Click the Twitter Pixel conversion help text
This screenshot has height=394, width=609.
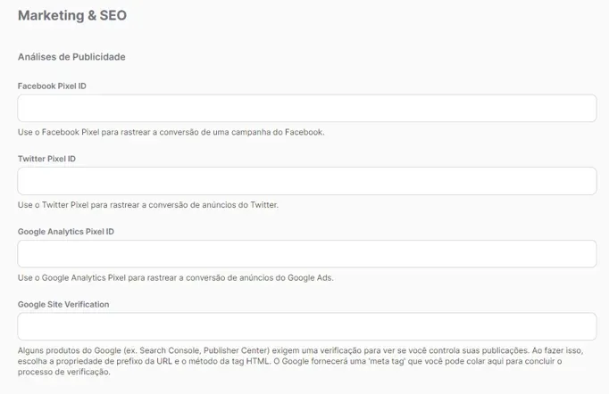[x=148, y=205]
